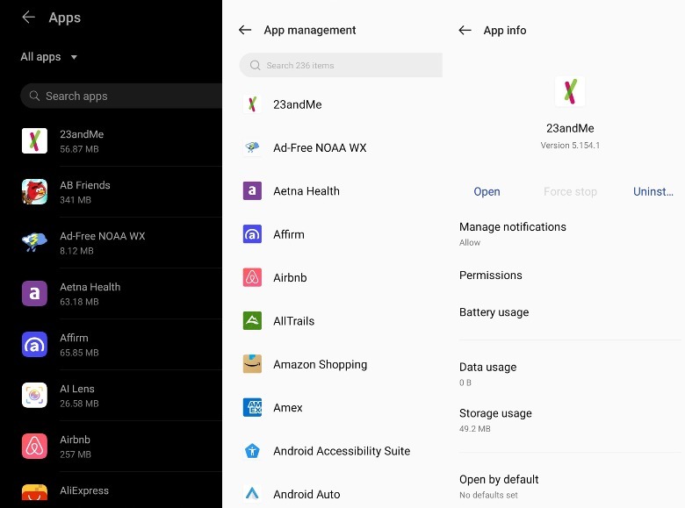Select Affirm icon in App management
Image resolution: width=685 pixels, height=508 pixels.
(252, 234)
